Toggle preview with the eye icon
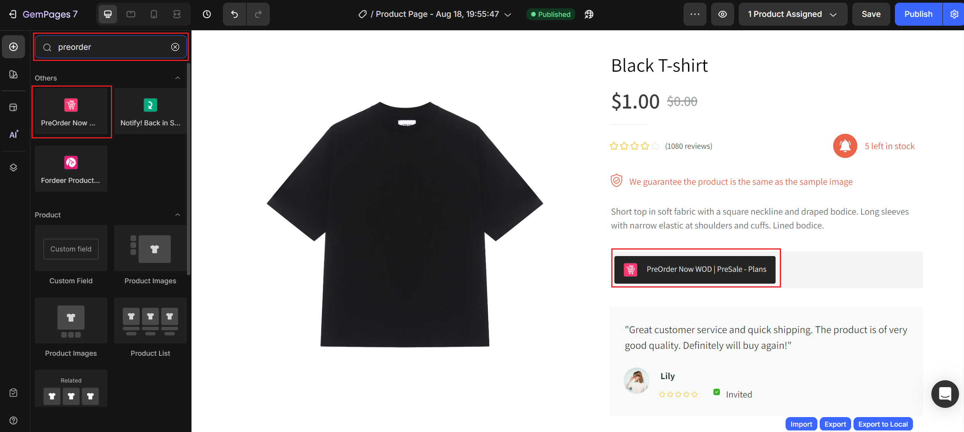964x432 pixels. [x=723, y=14]
